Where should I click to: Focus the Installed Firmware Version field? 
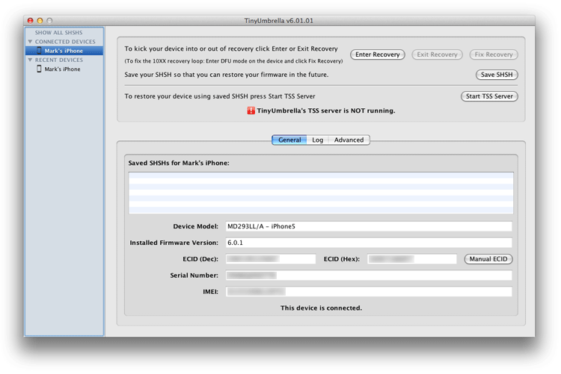369,243
